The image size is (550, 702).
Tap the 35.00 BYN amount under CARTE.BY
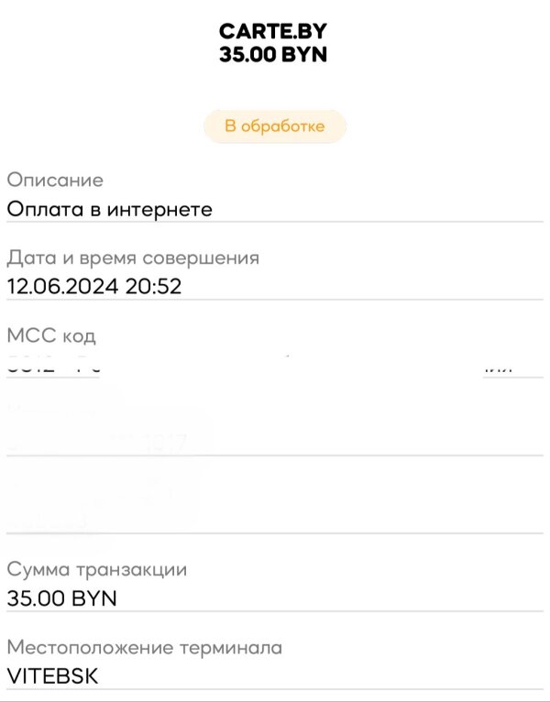click(x=273, y=55)
